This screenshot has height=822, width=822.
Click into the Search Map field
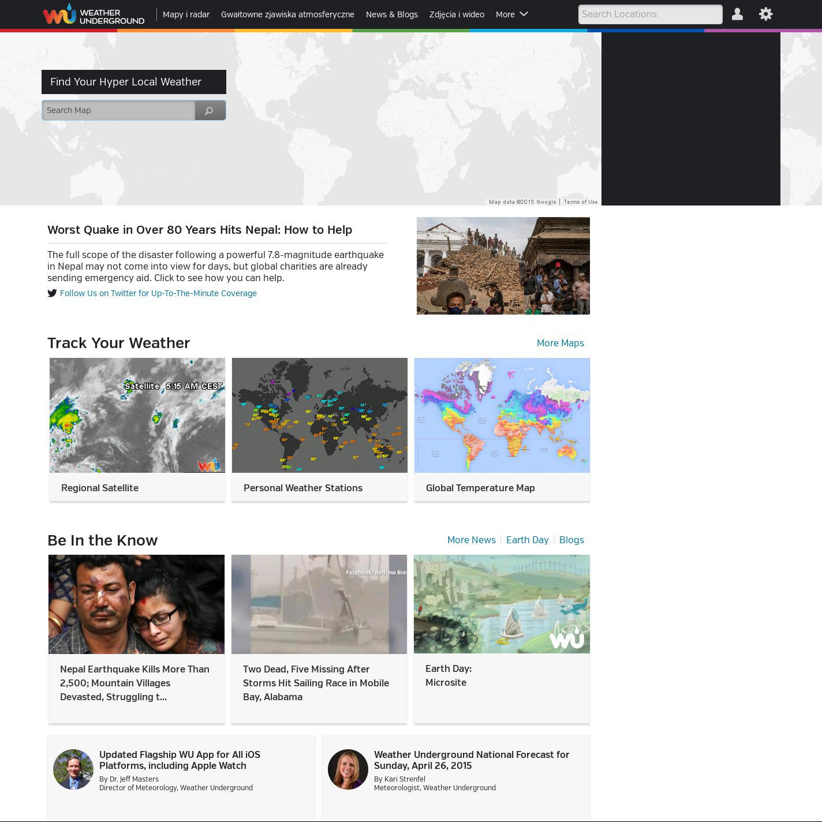click(x=118, y=110)
